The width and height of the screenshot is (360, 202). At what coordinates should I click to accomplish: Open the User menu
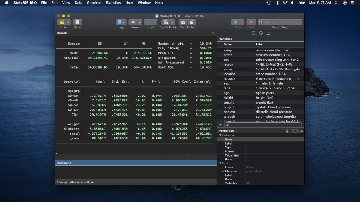(129, 3)
